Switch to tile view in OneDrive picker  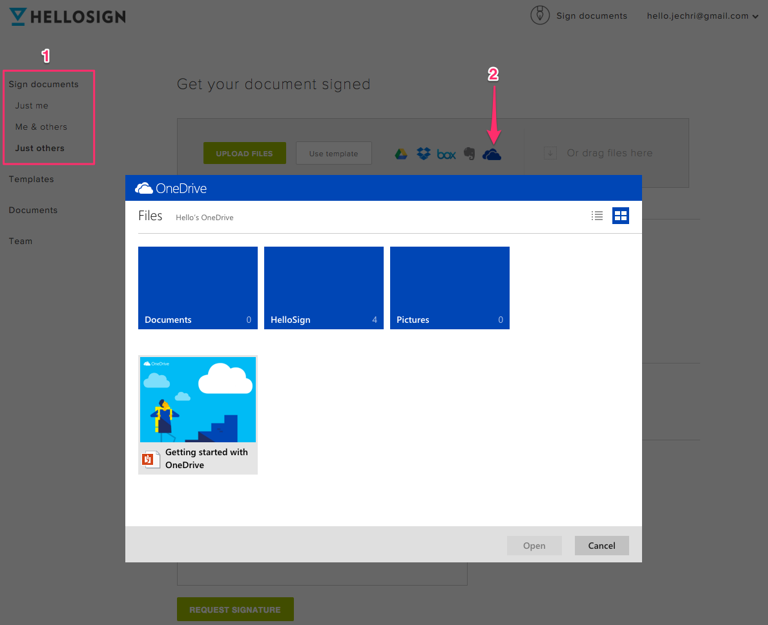coord(621,216)
